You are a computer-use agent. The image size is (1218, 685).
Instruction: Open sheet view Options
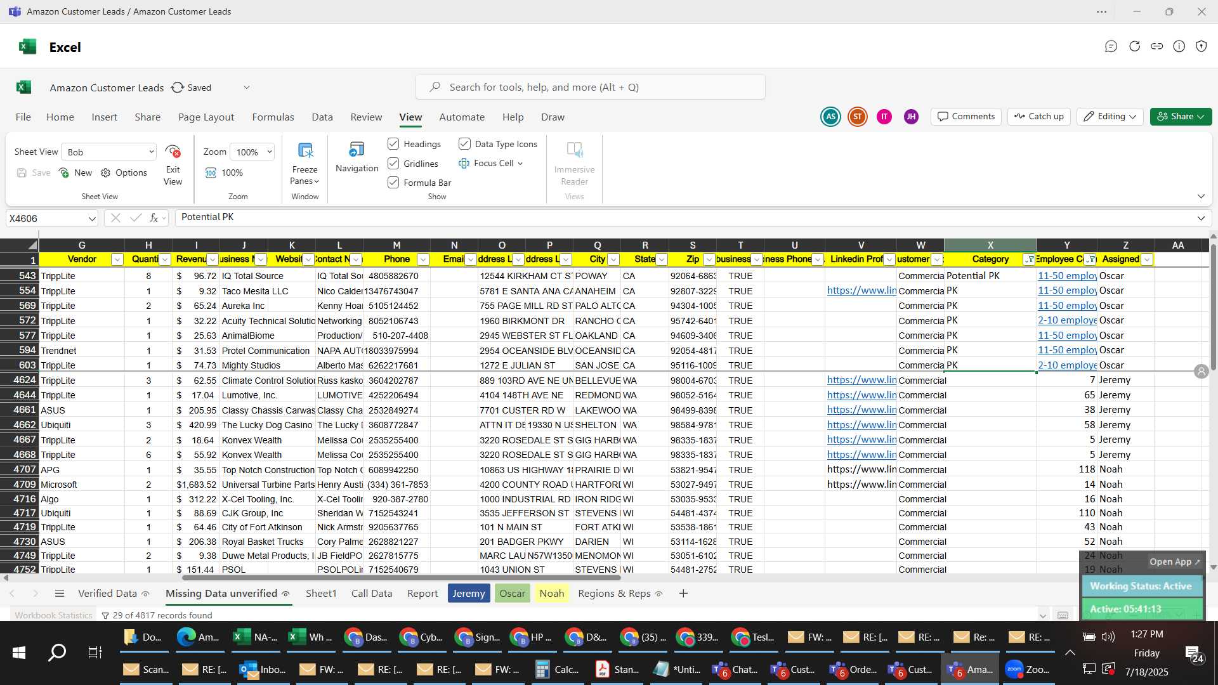124,173
